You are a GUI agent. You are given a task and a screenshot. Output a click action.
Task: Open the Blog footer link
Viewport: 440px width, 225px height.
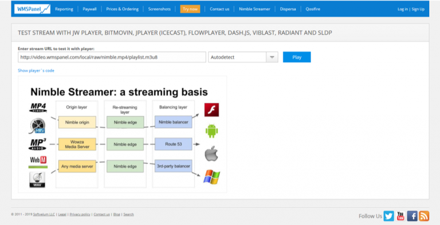(117, 214)
